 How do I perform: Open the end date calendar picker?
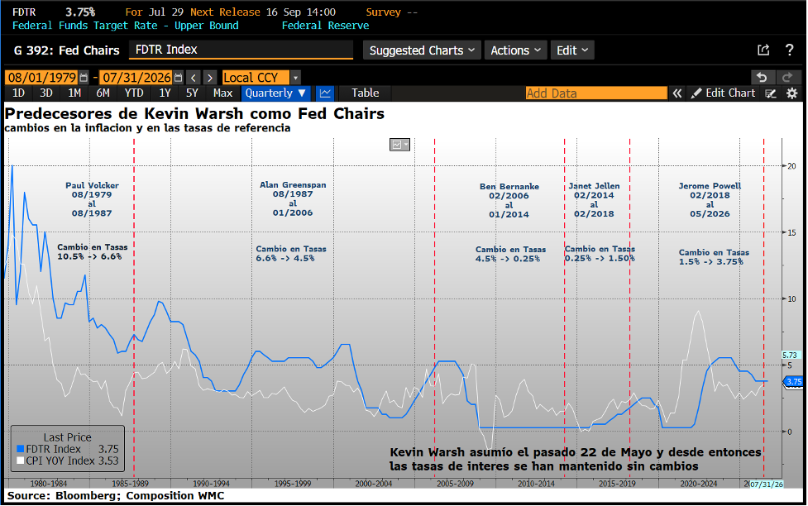[x=179, y=77]
